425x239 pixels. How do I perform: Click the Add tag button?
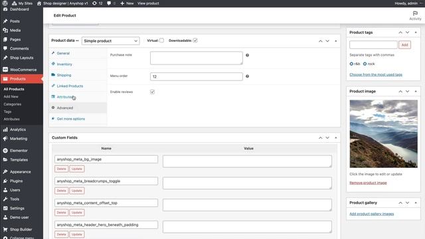click(x=404, y=44)
